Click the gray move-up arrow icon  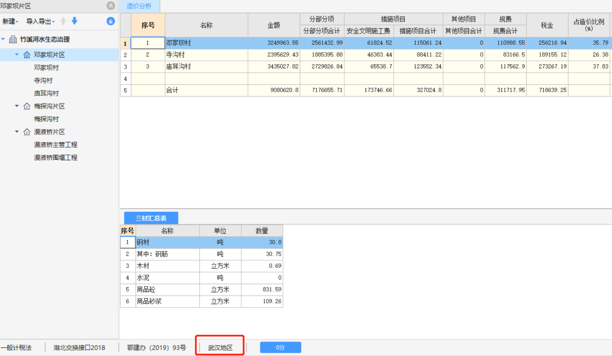point(63,21)
